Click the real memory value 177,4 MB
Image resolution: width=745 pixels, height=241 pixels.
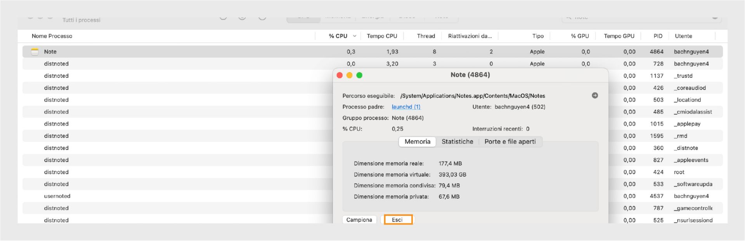tap(450, 164)
